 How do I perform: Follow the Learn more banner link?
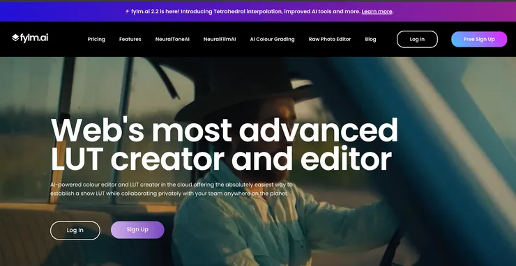[377, 12]
